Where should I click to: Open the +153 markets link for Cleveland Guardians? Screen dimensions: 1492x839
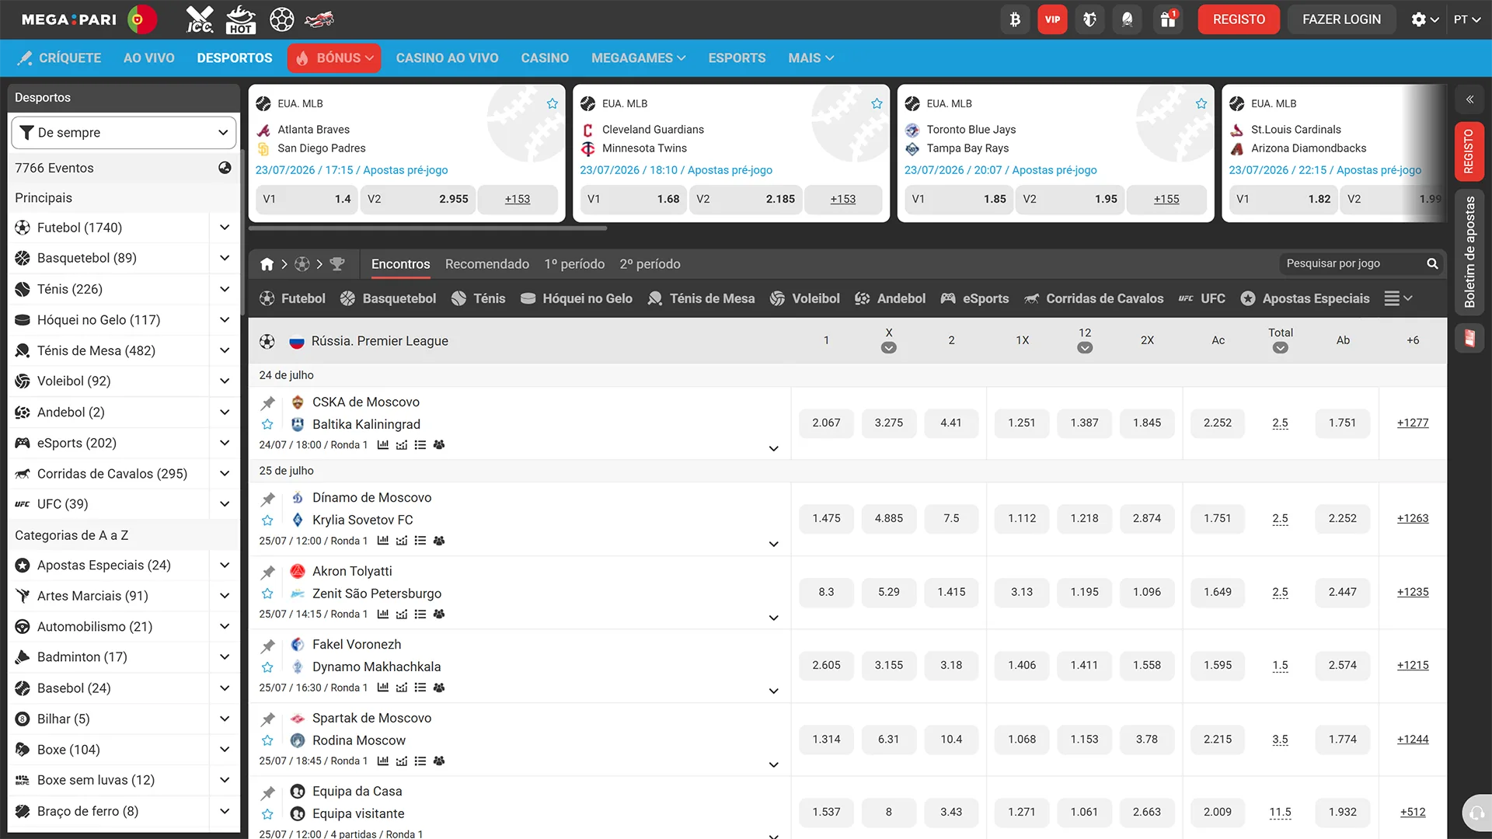(x=842, y=199)
